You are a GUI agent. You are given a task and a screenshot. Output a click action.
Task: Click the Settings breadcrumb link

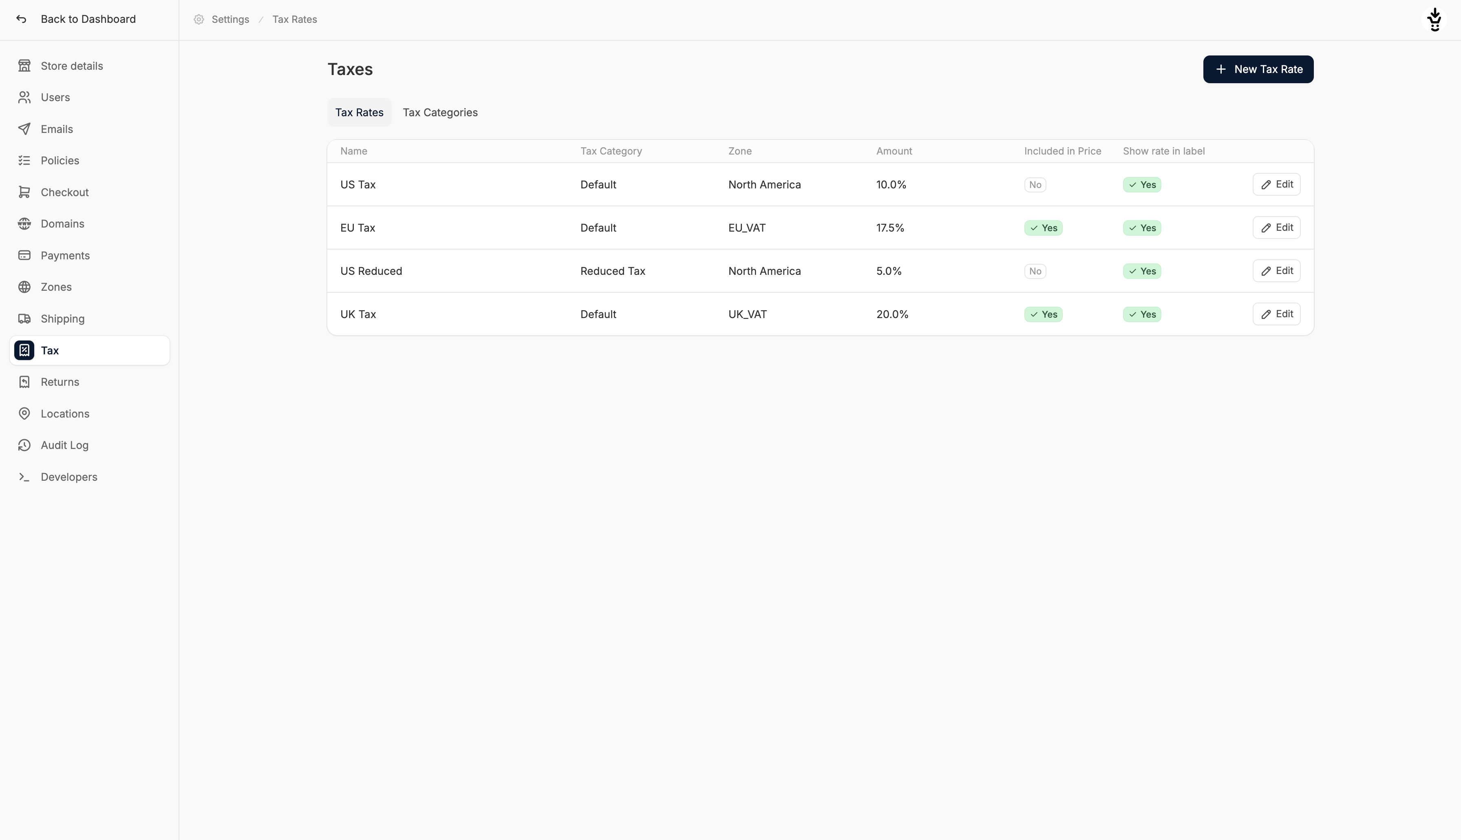tap(230, 20)
